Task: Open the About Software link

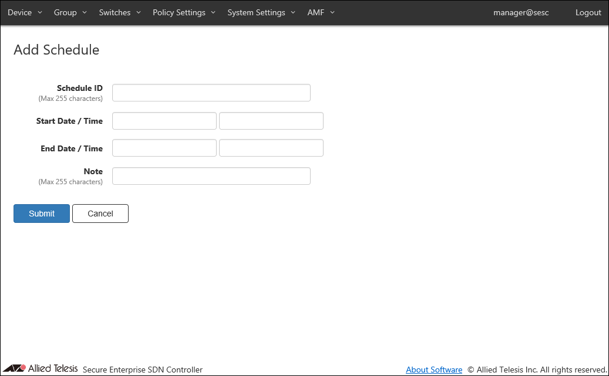Action: (x=433, y=370)
